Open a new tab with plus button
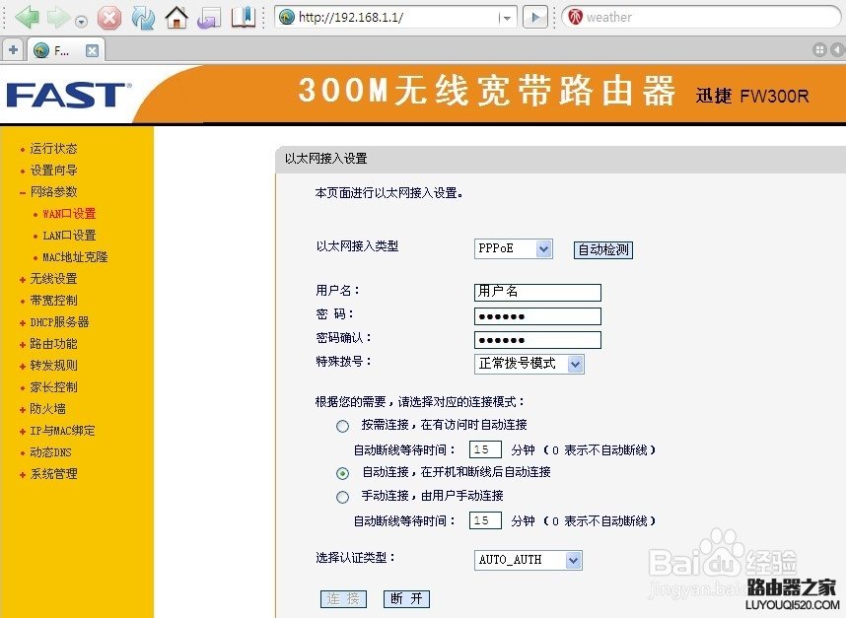846x618 pixels. pyautogui.click(x=13, y=50)
